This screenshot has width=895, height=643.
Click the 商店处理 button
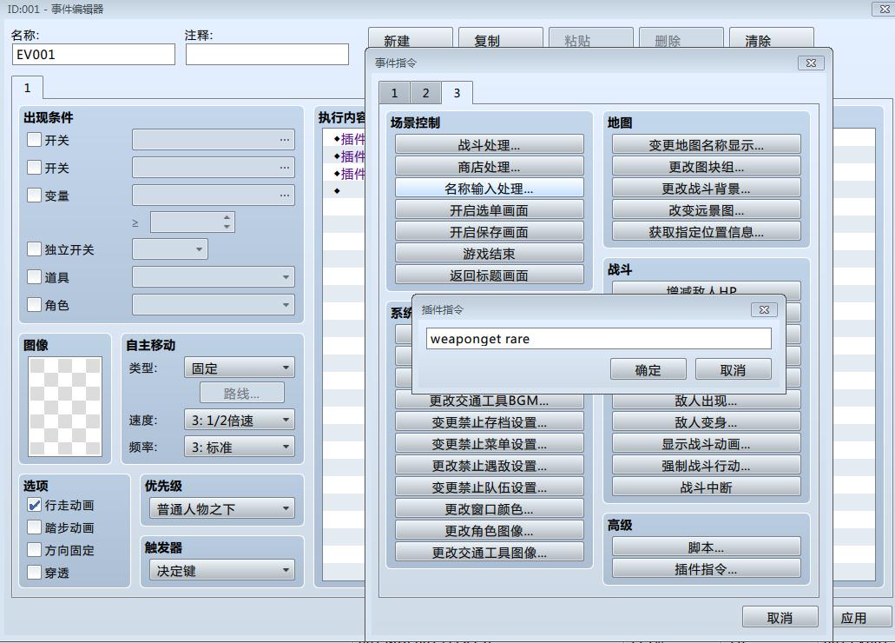[489, 167]
